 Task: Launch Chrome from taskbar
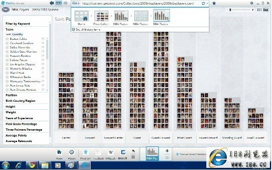32,165
